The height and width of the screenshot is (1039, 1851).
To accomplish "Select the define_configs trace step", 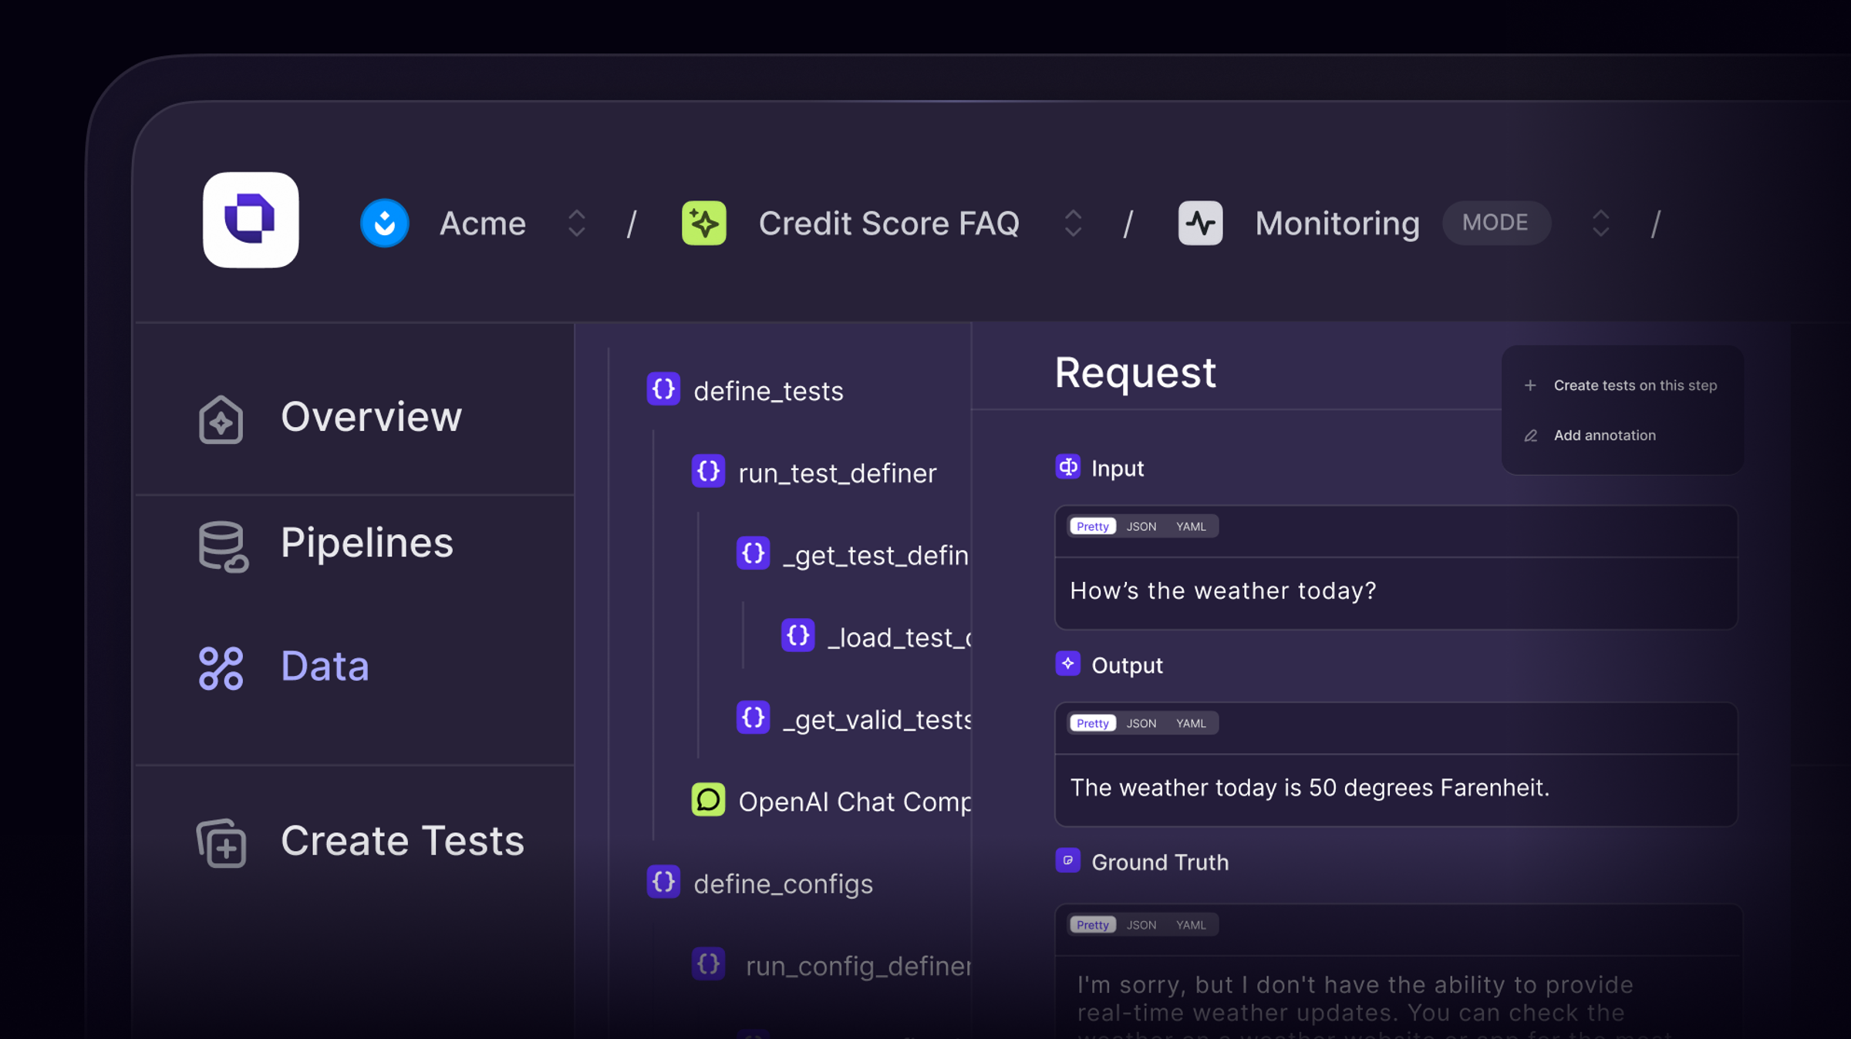I will pyautogui.click(x=782, y=883).
